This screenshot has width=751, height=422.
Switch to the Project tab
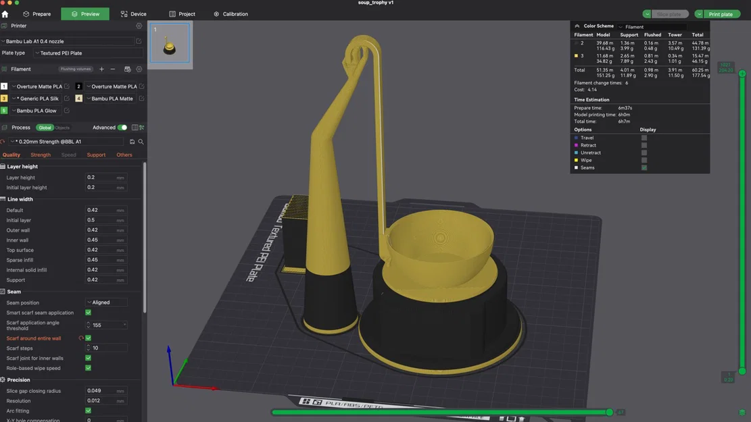click(182, 14)
